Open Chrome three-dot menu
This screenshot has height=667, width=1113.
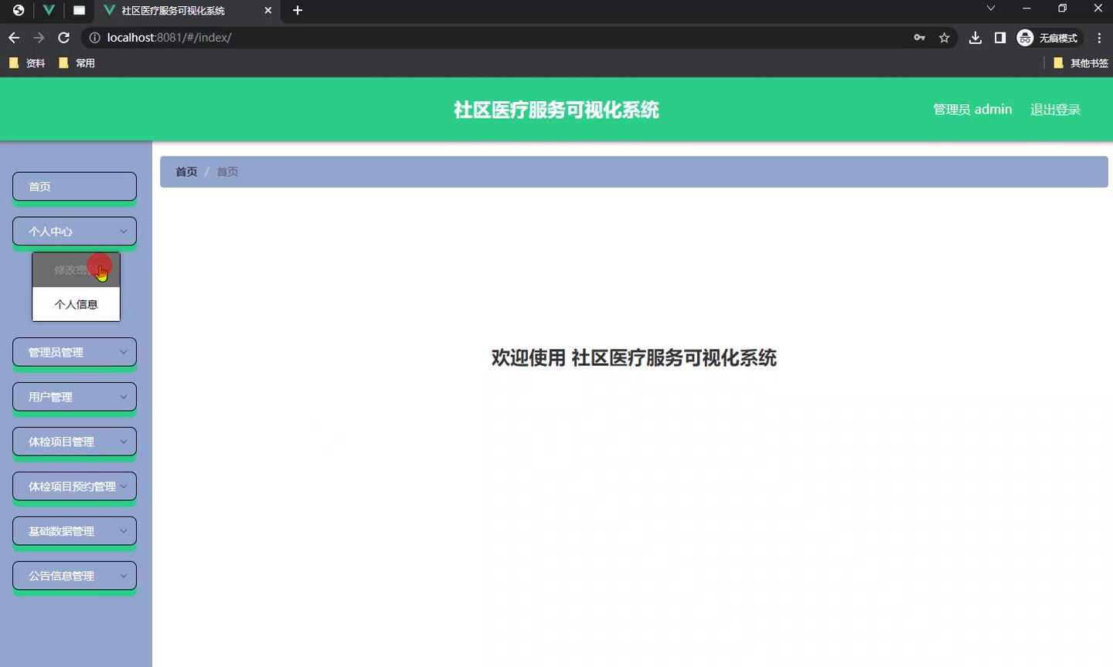pos(1099,38)
